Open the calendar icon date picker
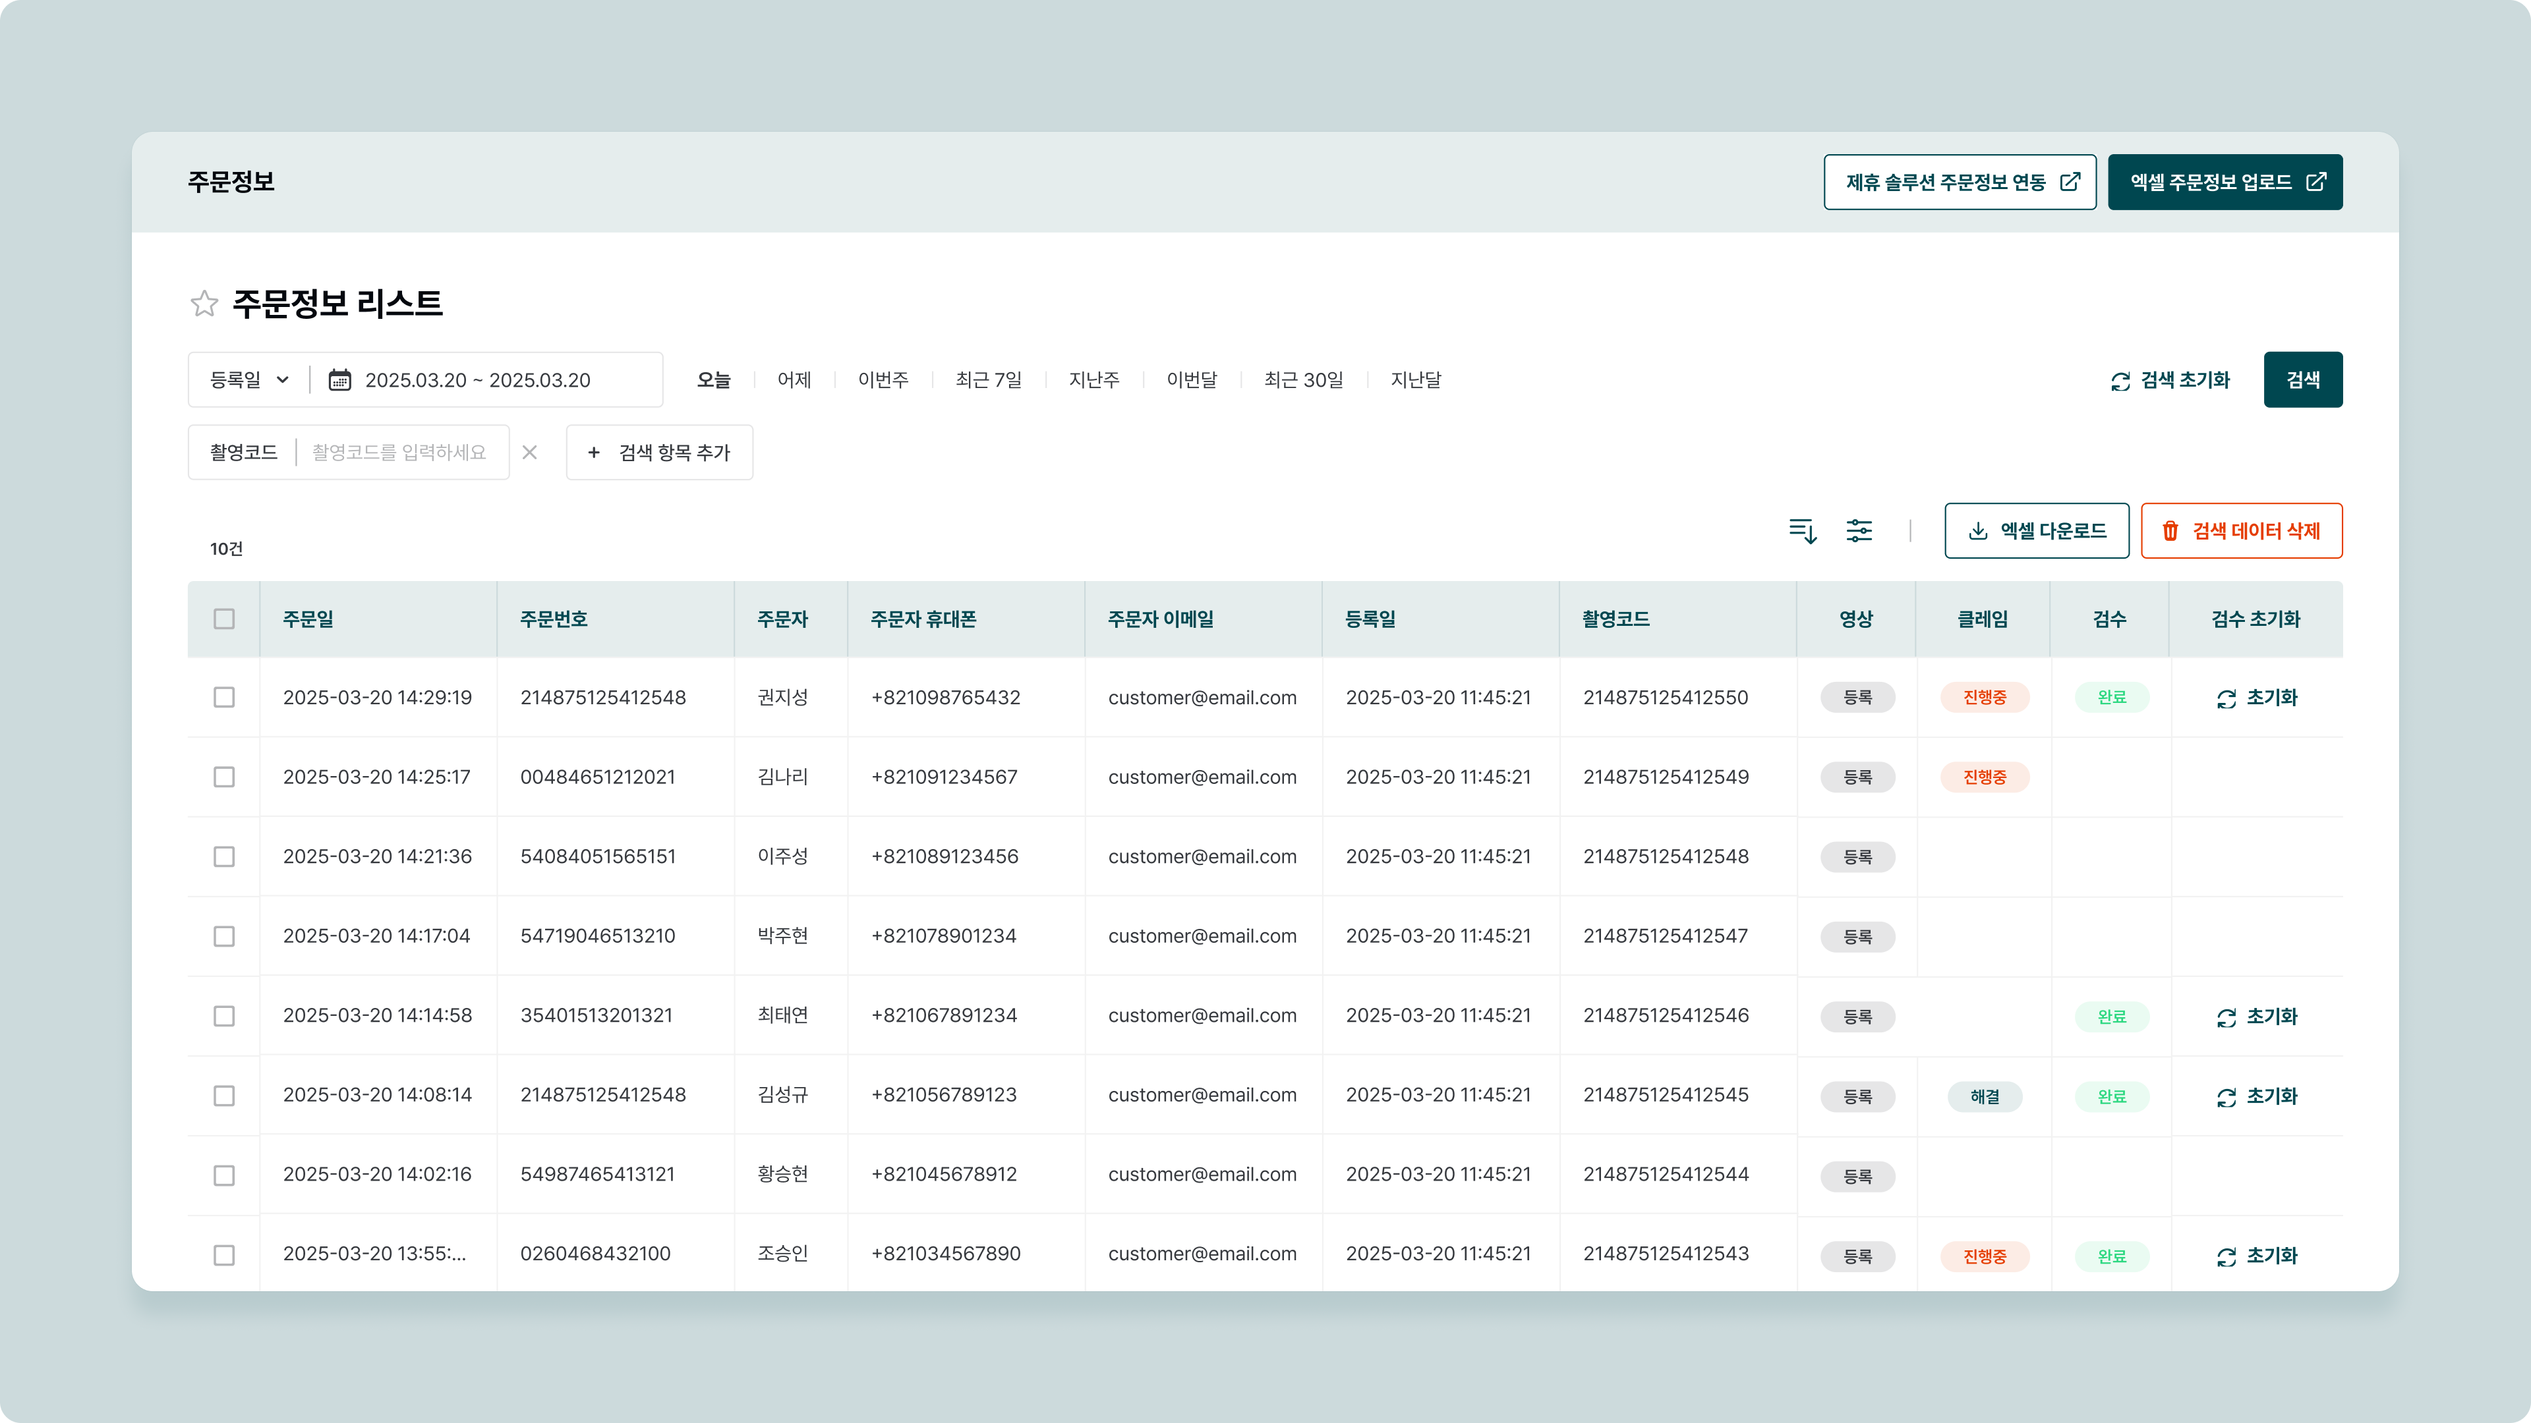Image resolution: width=2531 pixels, height=1423 pixels. coord(340,380)
